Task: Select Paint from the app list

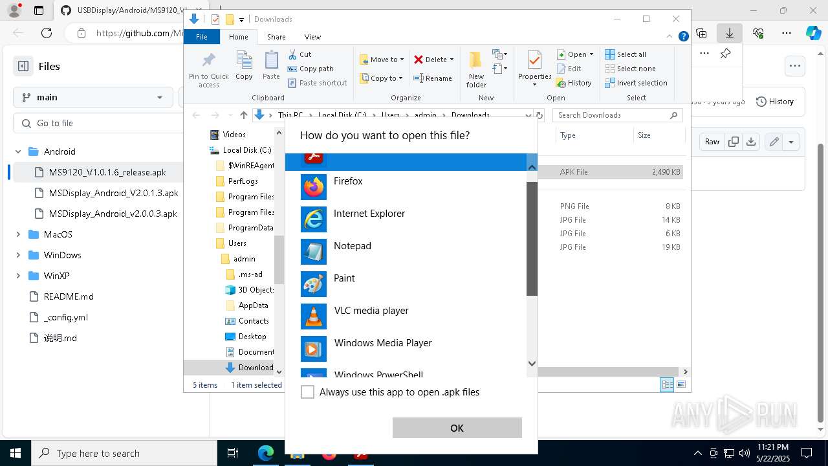Action: coord(406,284)
